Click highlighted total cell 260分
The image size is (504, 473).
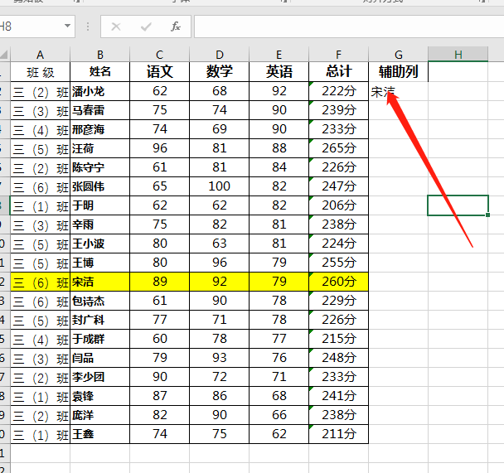tap(338, 282)
